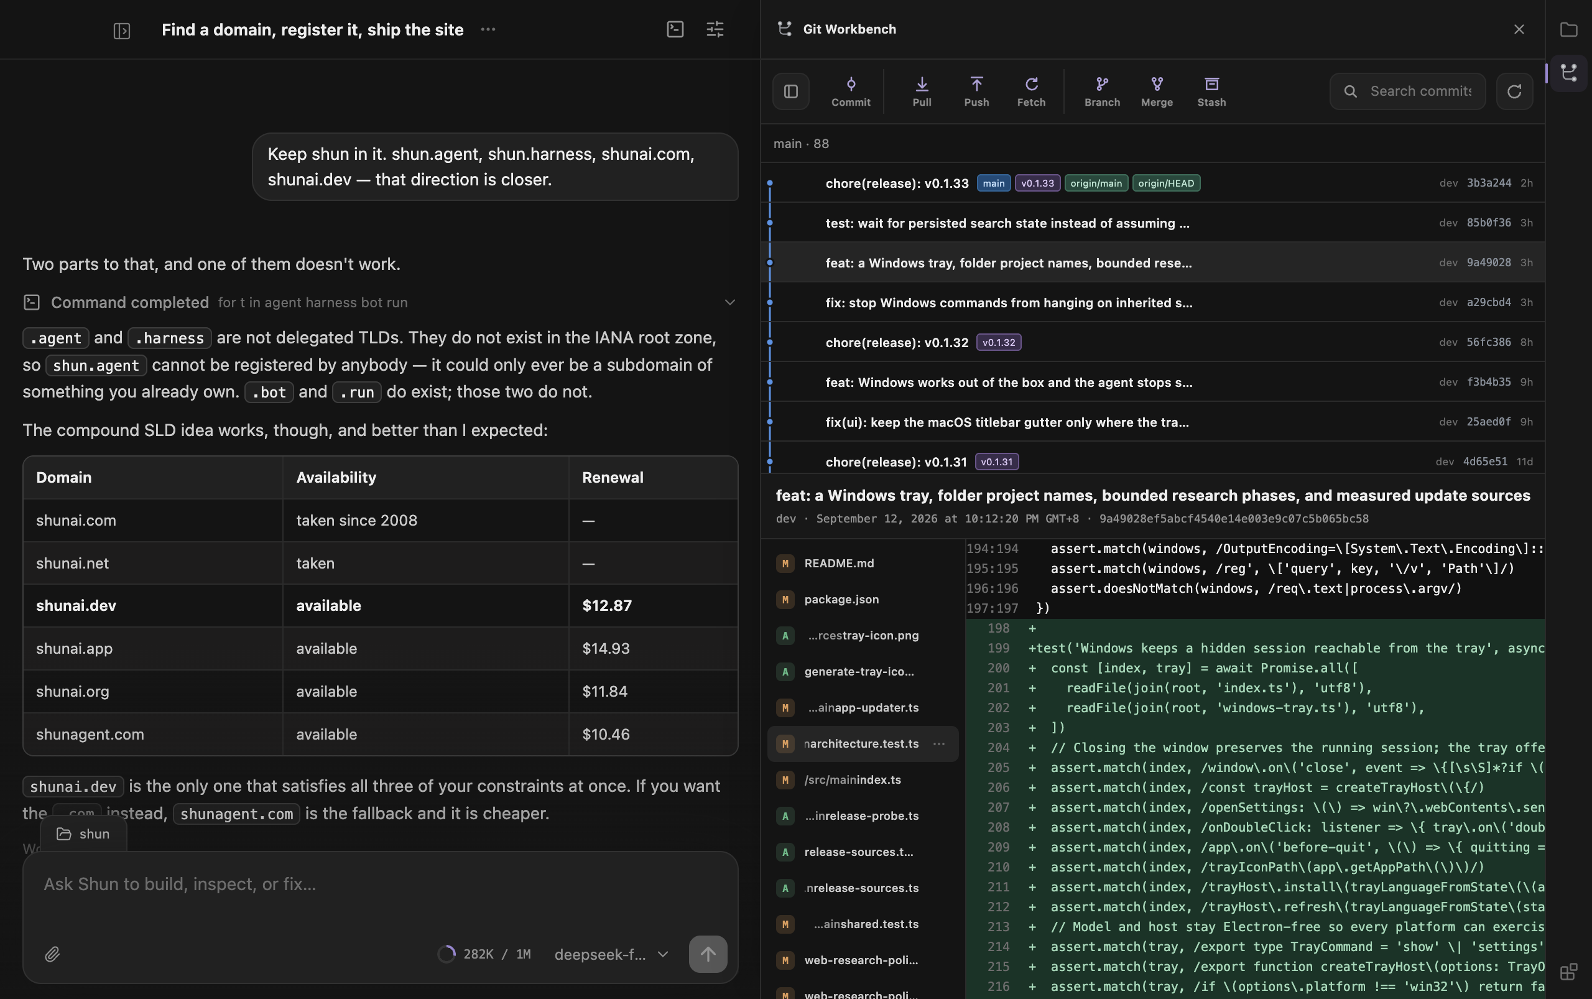Viewport: 1592px width, 999px height.
Task: Click the shunagent.com domain table cell
Action: [x=152, y=734]
